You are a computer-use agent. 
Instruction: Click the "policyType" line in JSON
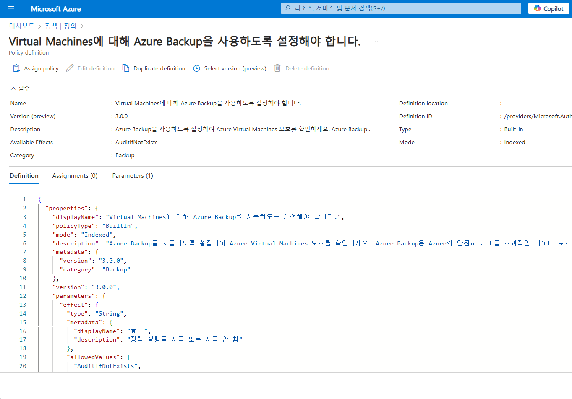(x=95, y=226)
